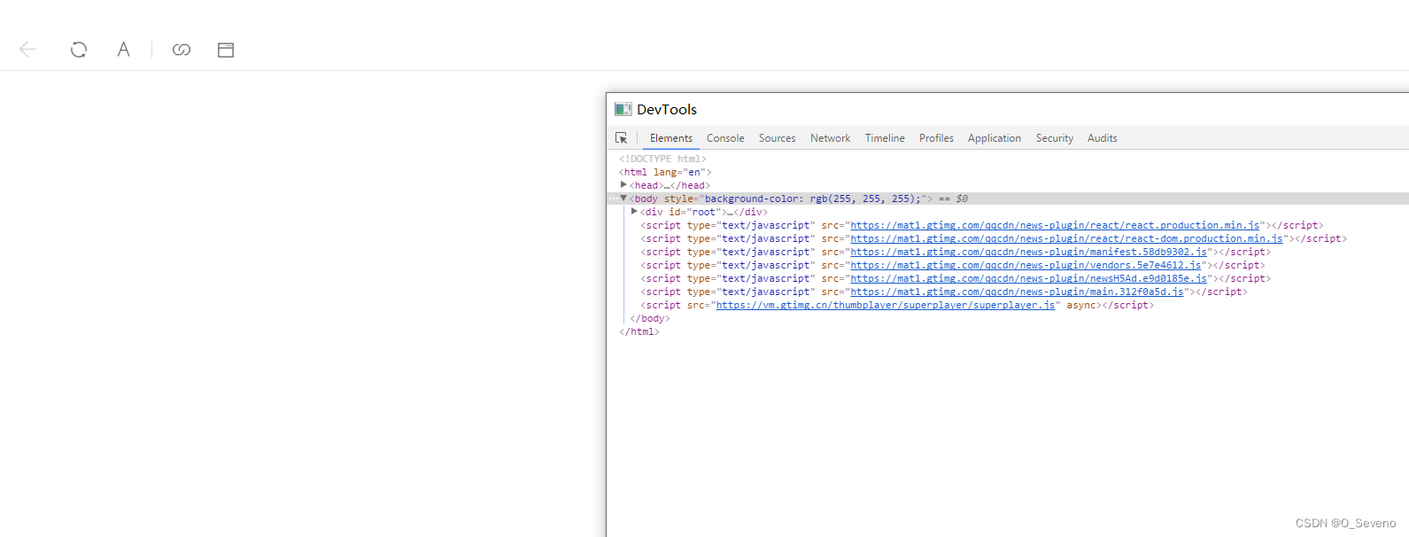Click the three dots beside body row
This screenshot has height=537, width=1409.
613,198
